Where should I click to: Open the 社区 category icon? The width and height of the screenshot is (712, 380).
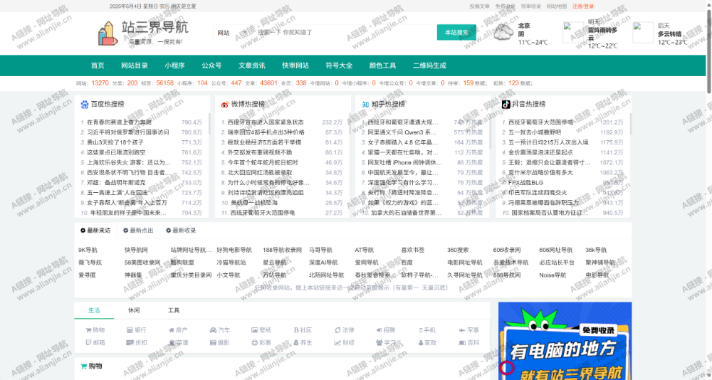295,330
